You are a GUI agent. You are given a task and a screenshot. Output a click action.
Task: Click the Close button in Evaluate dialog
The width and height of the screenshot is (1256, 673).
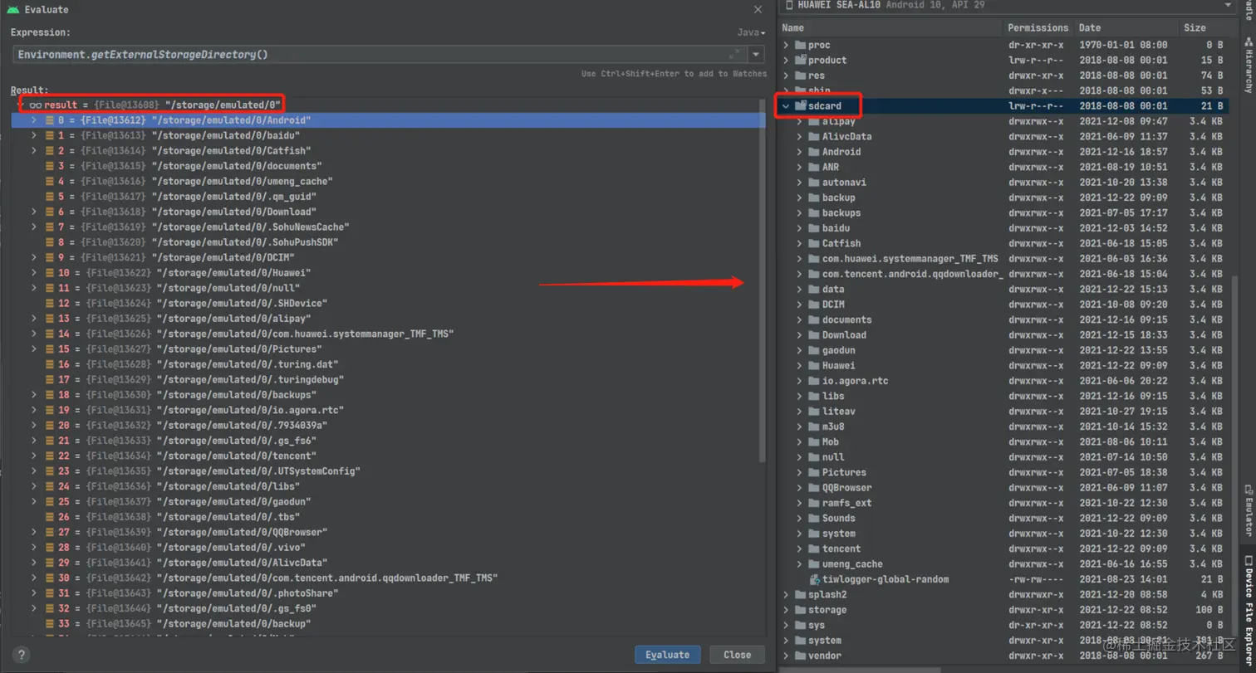tap(737, 655)
